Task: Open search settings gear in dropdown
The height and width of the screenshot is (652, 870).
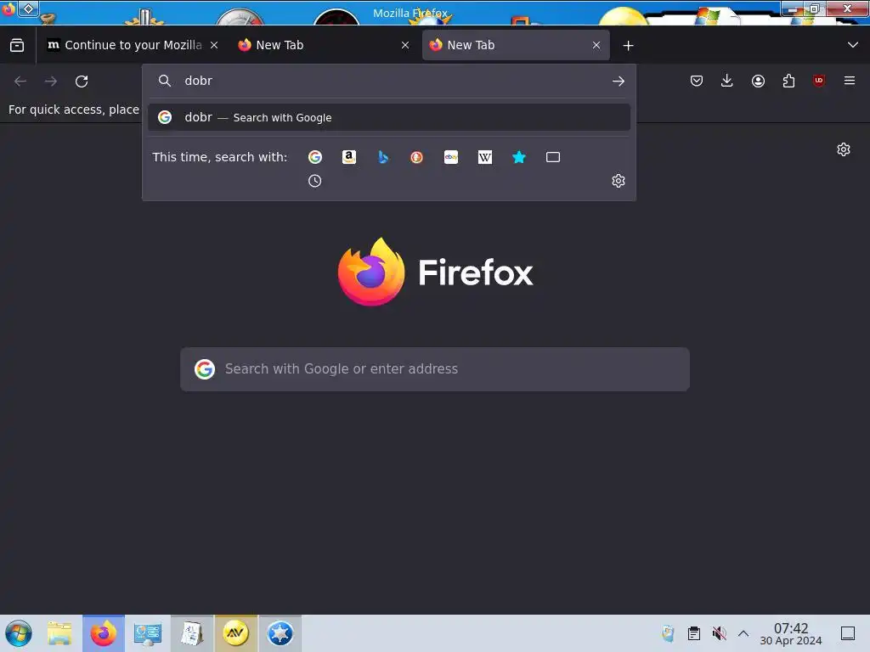Action: pyautogui.click(x=619, y=181)
